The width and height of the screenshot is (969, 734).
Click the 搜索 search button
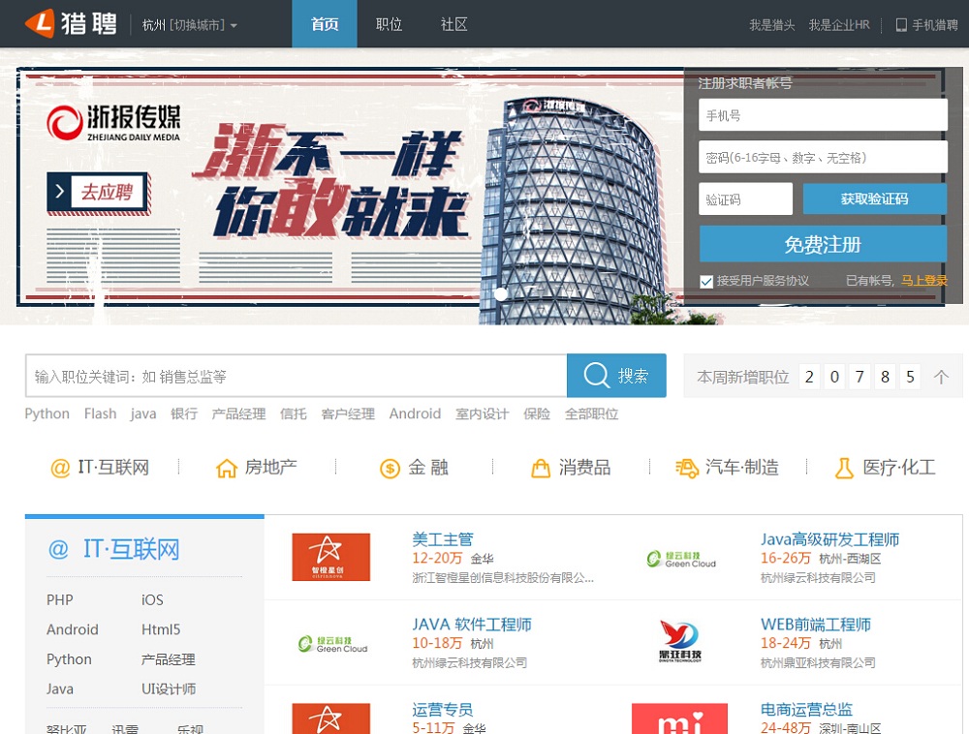click(616, 376)
